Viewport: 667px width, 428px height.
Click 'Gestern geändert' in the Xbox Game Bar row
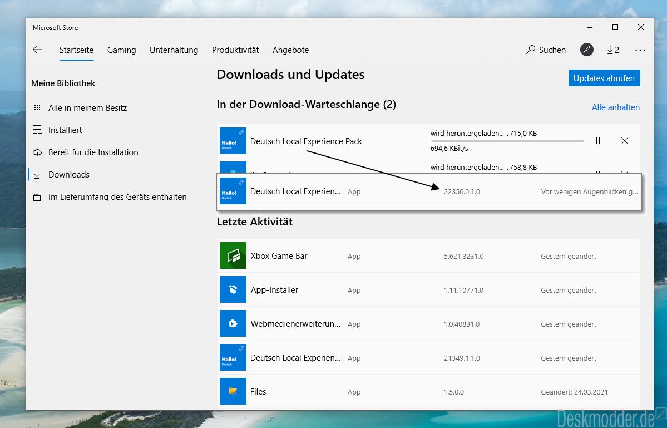coord(569,256)
